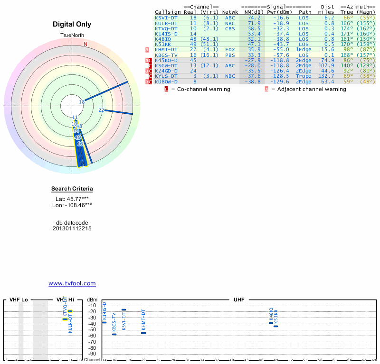The height and width of the screenshot is (364, 380).
Task: Click the KBGS-TV callsign in the table
Action: tap(166, 55)
